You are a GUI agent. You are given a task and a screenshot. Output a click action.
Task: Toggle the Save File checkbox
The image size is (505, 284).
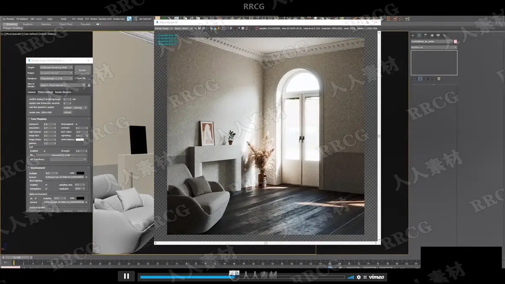(x=75, y=78)
